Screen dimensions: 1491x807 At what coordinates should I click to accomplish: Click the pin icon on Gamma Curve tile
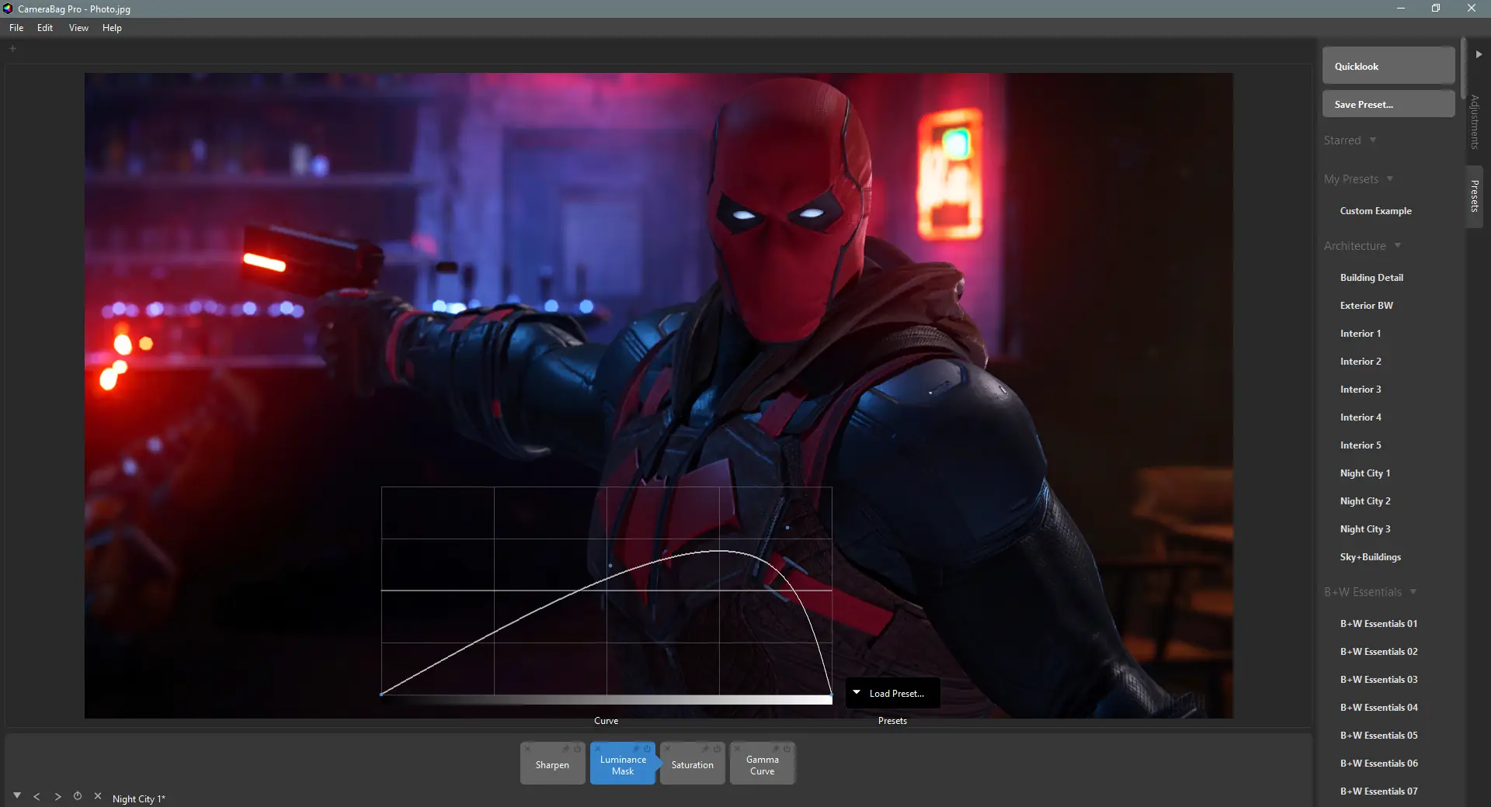click(775, 749)
